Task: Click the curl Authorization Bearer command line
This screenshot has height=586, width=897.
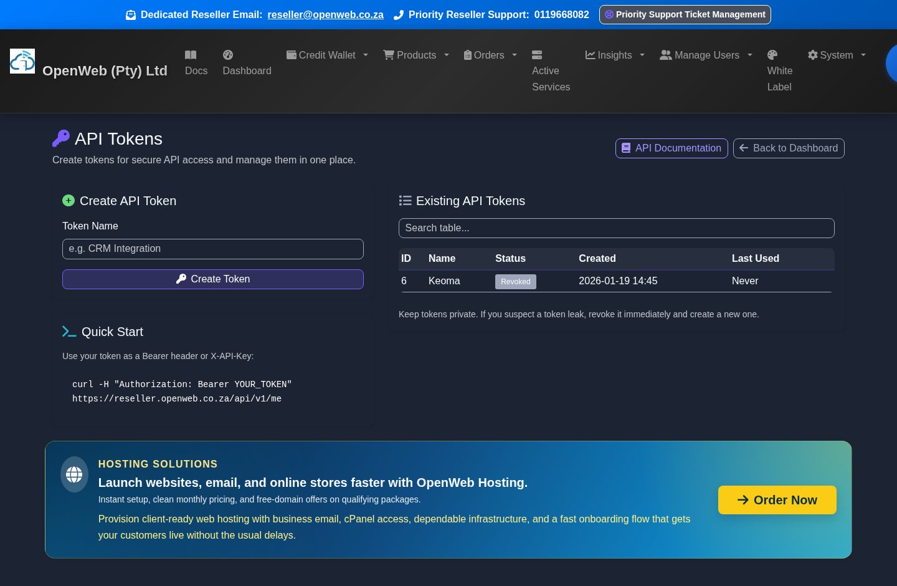Action: coord(182,385)
